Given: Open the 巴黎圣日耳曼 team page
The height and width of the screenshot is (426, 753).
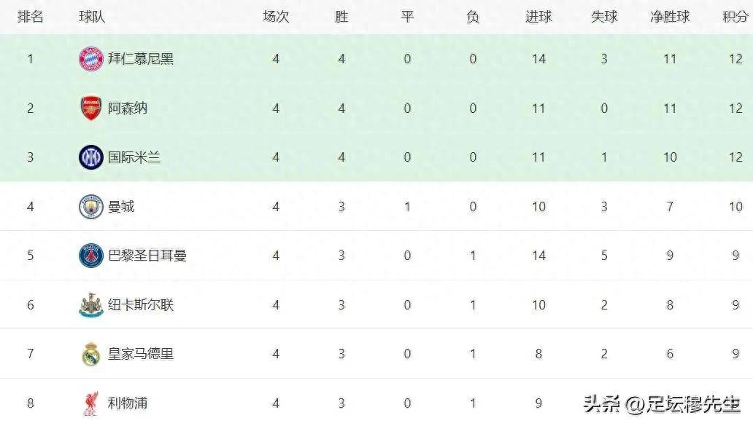Looking at the screenshot, I should point(147,256).
